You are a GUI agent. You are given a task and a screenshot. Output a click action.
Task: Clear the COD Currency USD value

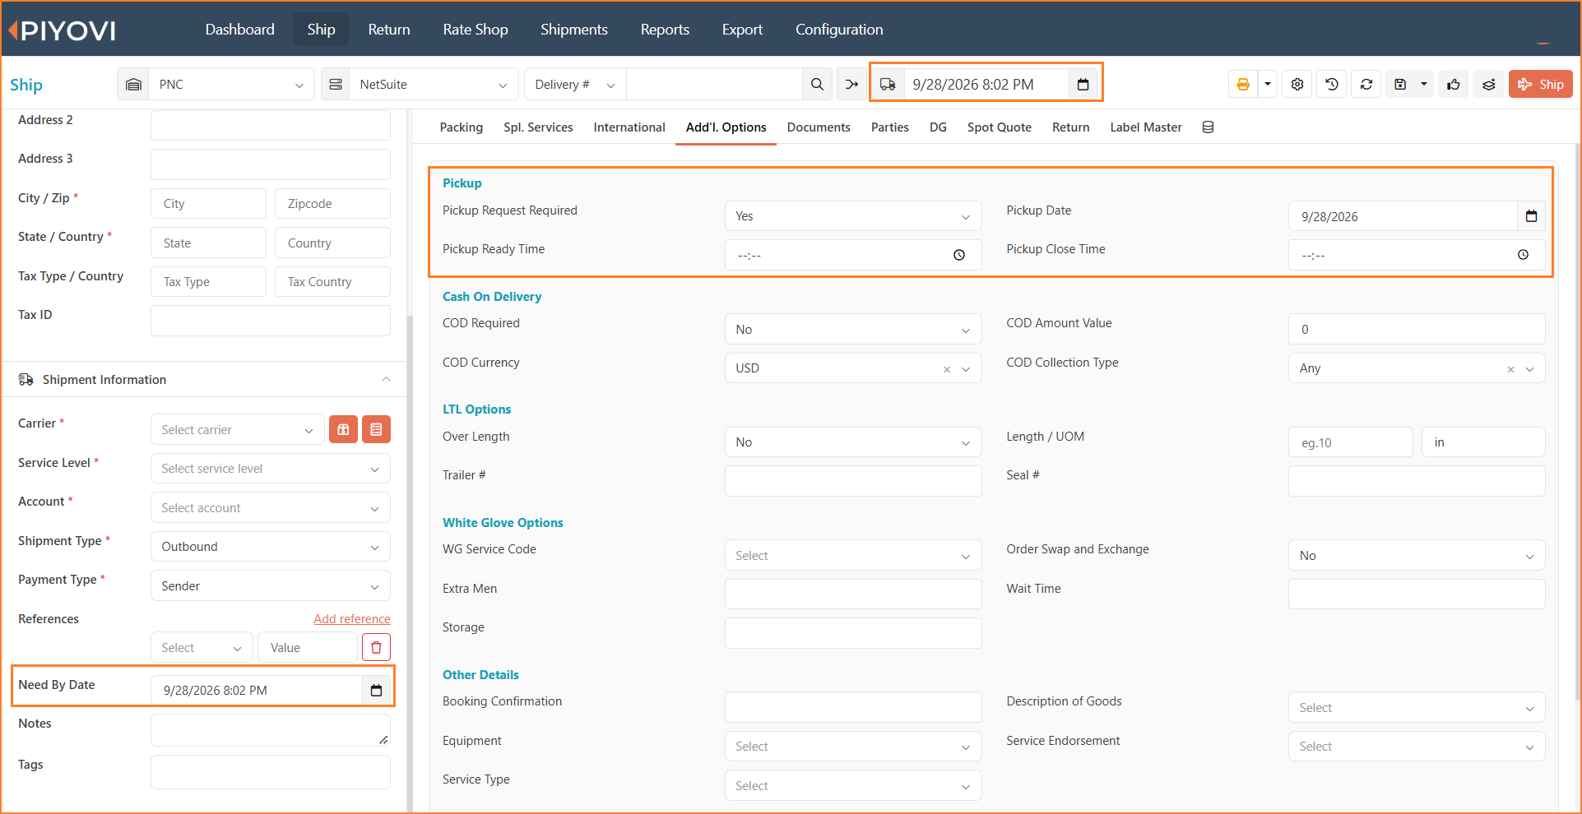[x=947, y=369]
